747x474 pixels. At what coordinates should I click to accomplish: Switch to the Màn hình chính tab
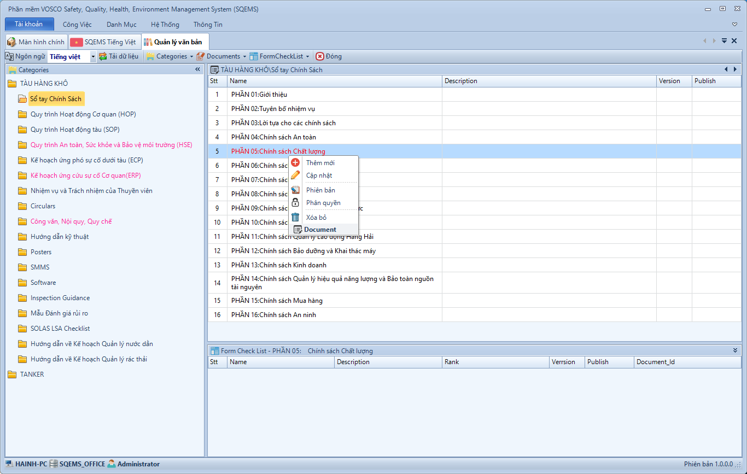pyautogui.click(x=36, y=42)
